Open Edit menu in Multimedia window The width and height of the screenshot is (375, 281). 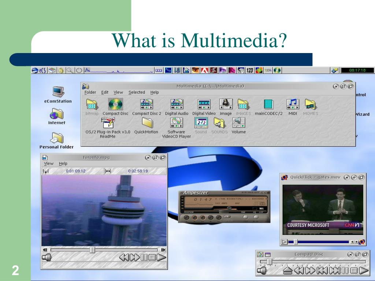[105, 92]
